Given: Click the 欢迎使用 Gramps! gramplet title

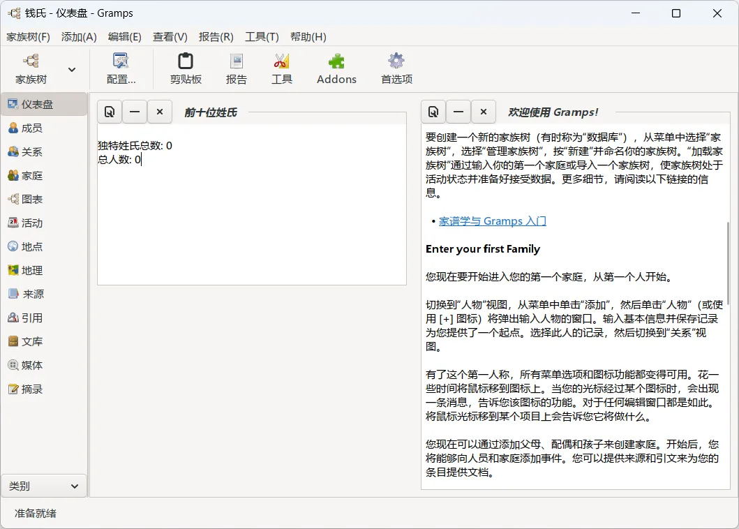Looking at the screenshot, I should [x=553, y=112].
